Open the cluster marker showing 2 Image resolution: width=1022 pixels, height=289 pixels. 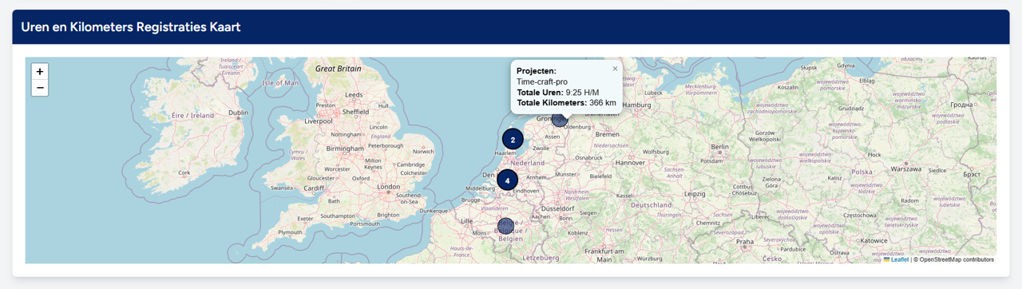(513, 139)
